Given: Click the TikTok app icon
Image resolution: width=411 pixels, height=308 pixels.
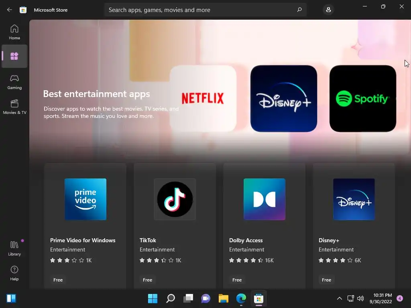Looking at the screenshot, I should [x=175, y=199].
